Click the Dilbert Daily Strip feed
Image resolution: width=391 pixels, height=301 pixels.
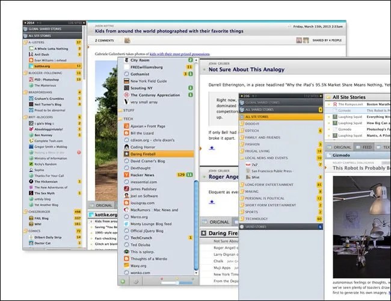pos(55,237)
